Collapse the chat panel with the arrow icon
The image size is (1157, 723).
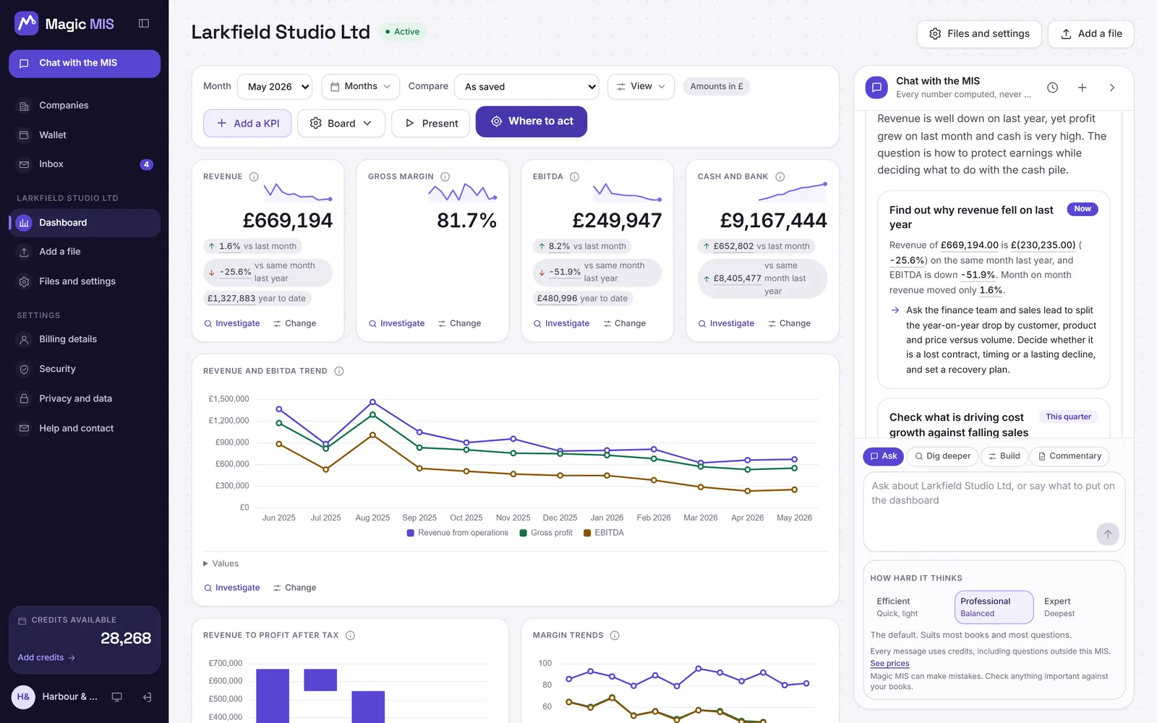point(1112,87)
